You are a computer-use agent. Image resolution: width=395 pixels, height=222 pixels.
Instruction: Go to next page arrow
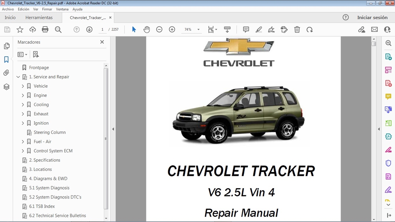pyautogui.click(x=89, y=30)
